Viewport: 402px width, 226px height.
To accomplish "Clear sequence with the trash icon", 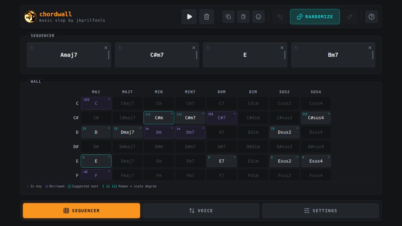I will click(207, 17).
